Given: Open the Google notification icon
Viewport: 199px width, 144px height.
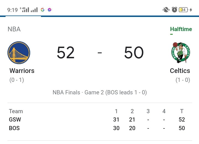Looking at the screenshot, I should coord(43,10).
